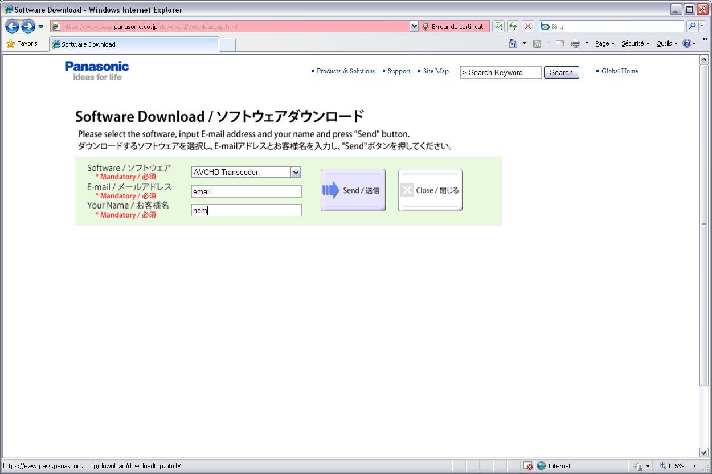
Task: Close the Internet Explorer window
Action: pos(702,10)
